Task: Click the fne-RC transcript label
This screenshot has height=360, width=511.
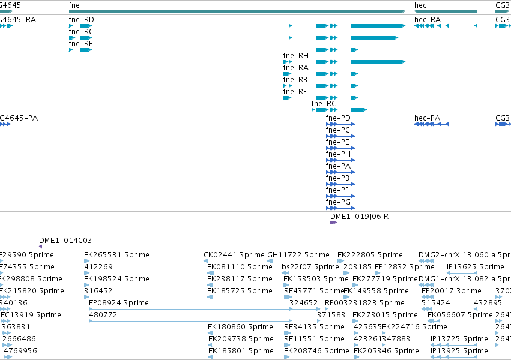Action: (81, 32)
